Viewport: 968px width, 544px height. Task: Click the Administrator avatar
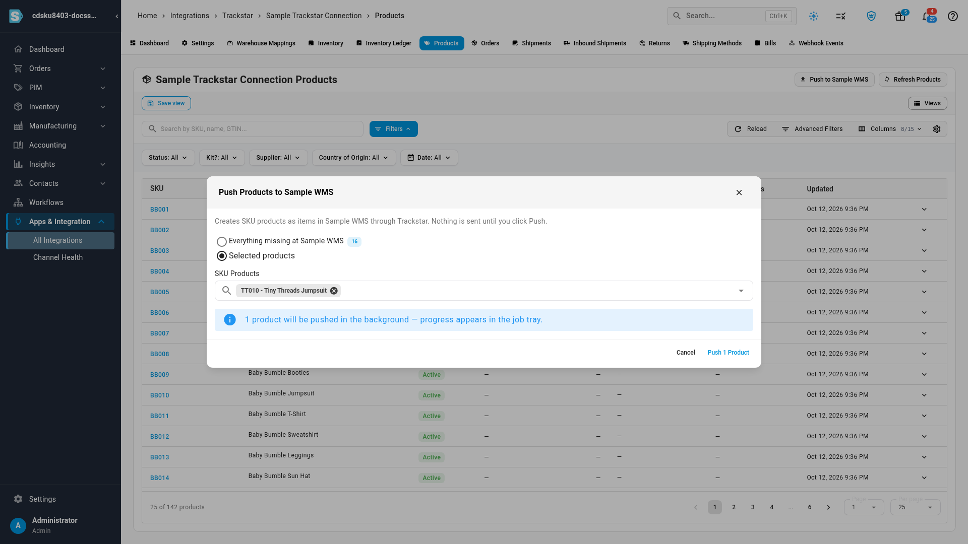pyautogui.click(x=18, y=525)
